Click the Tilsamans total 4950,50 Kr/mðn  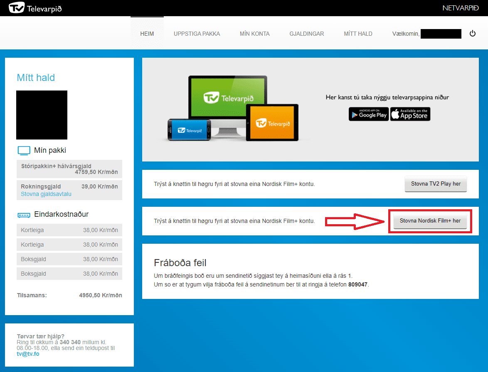[x=101, y=295]
